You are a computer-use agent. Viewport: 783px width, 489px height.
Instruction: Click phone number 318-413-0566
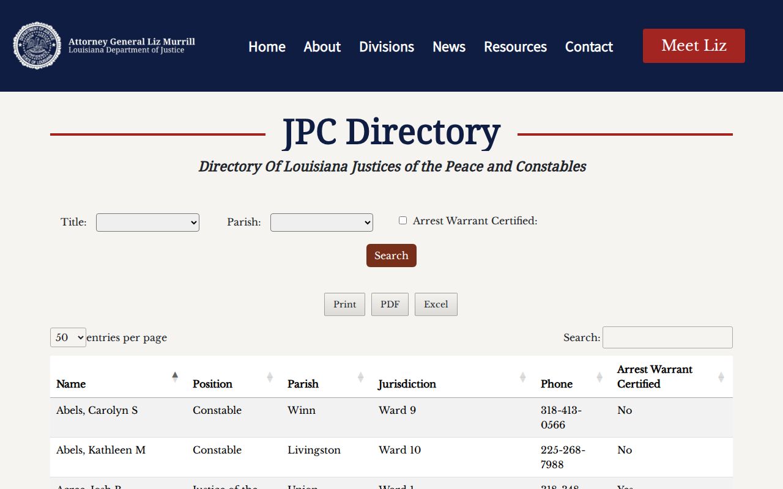pos(561,417)
